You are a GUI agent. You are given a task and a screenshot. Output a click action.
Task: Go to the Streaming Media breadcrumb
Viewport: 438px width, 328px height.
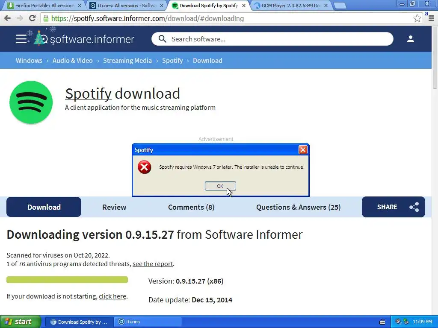point(127,61)
